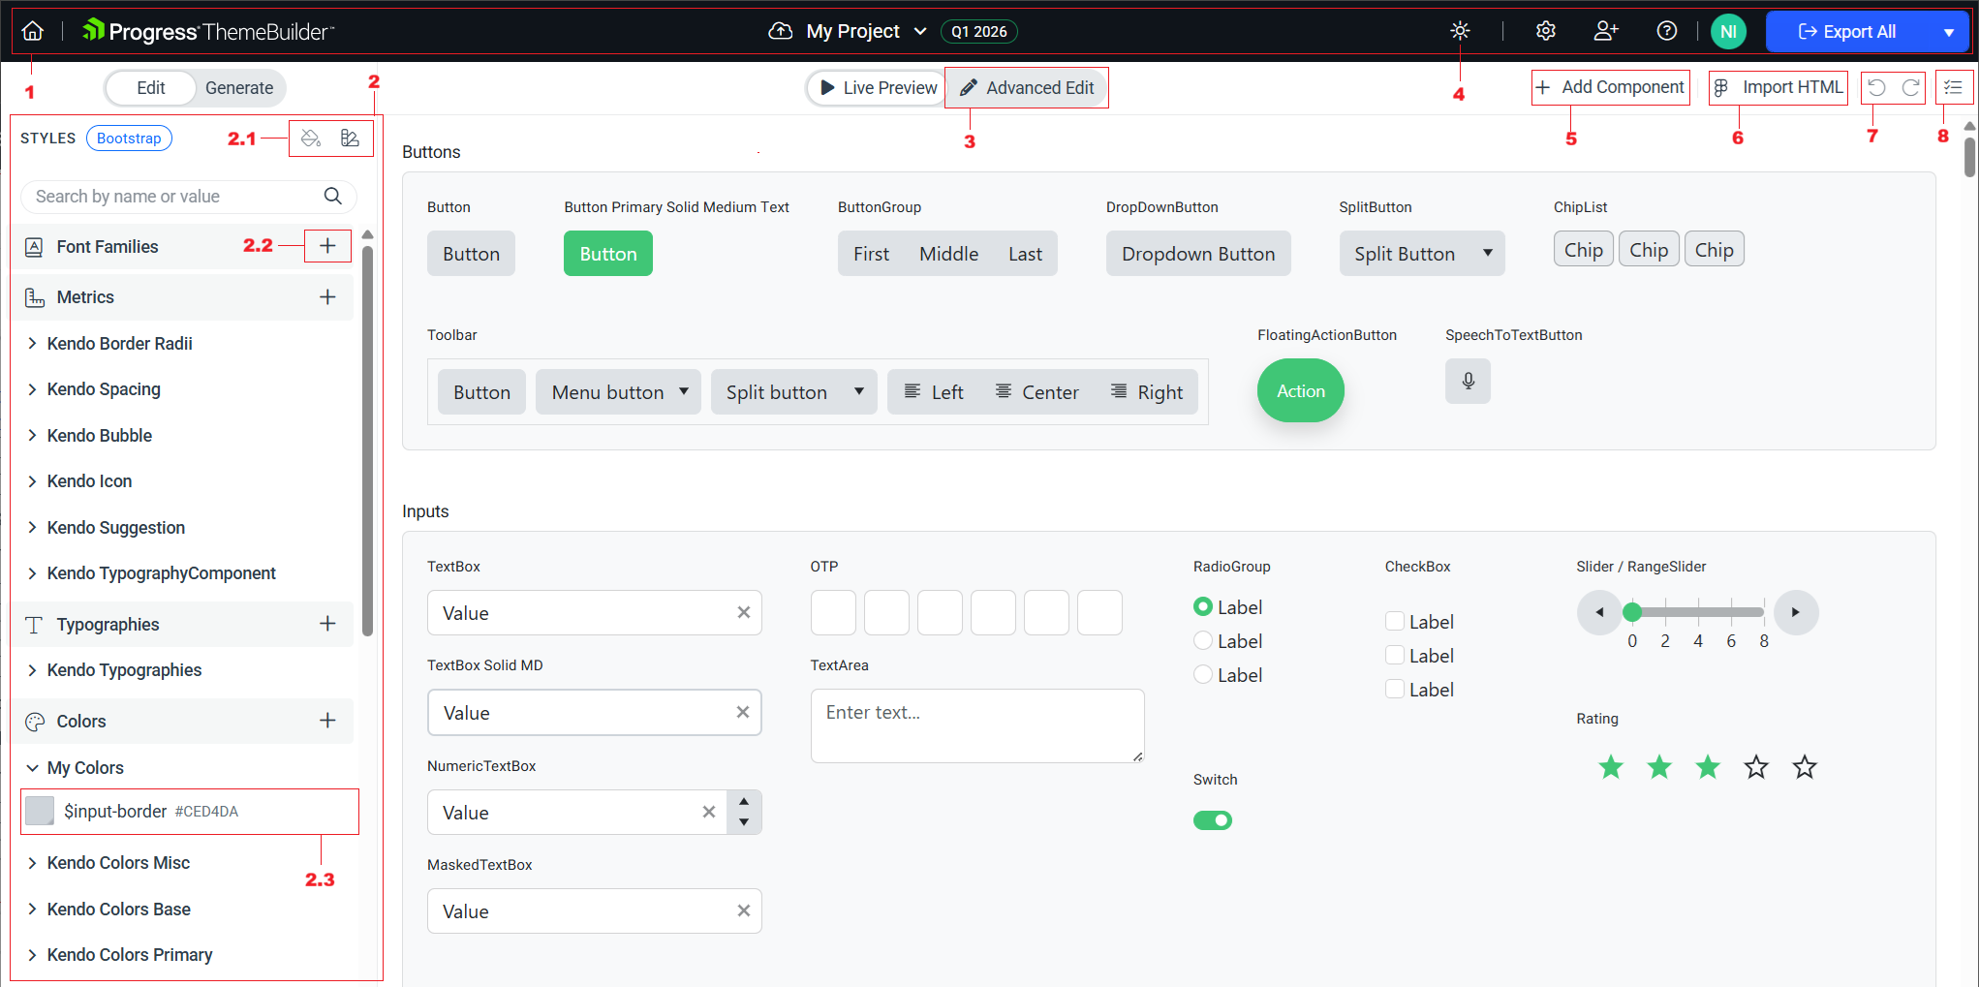
Task: Open the checklist icon right of redo
Action: pos(1954,86)
